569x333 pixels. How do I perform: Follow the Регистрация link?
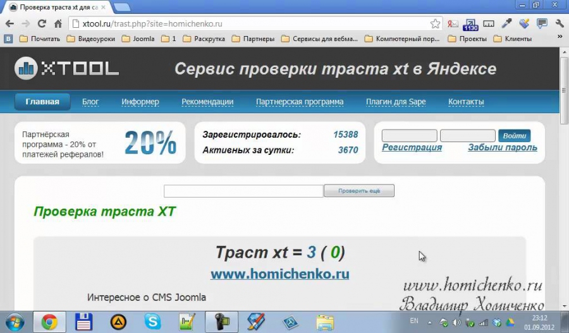[412, 147]
